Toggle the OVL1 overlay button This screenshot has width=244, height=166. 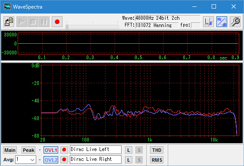(x=51, y=150)
